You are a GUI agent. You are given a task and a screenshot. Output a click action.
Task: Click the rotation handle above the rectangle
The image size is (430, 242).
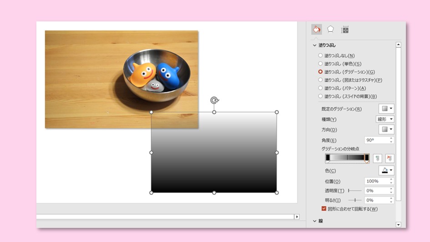click(214, 101)
